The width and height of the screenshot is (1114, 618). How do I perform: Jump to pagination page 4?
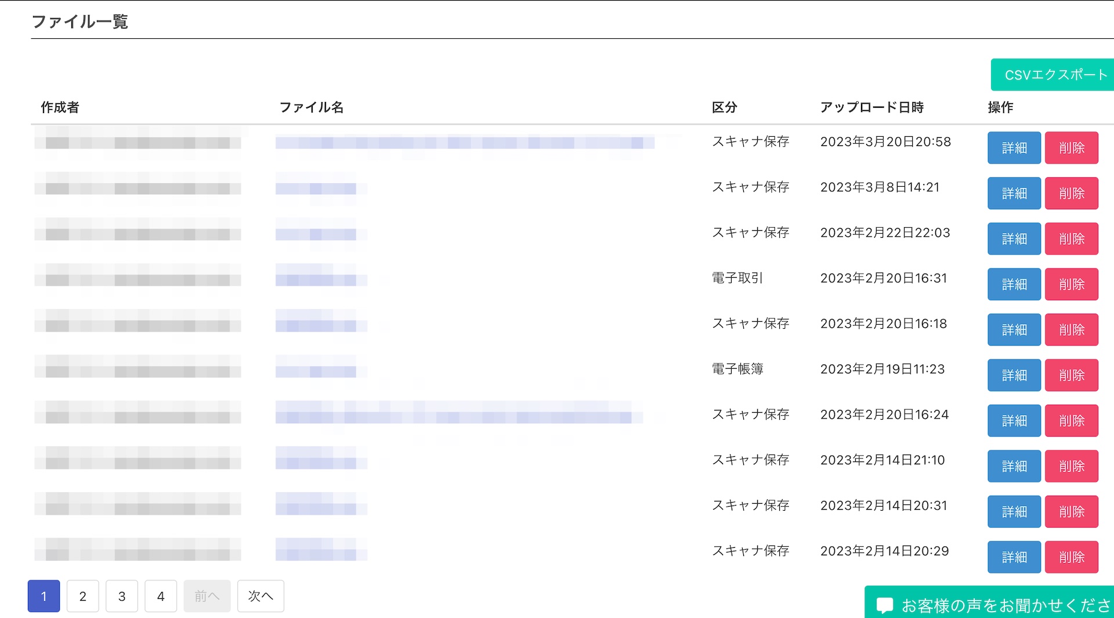[x=161, y=596]
